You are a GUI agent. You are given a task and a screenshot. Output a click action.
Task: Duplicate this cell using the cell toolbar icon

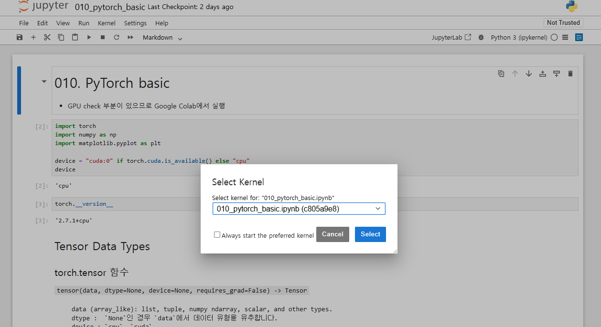coord(501,74)
